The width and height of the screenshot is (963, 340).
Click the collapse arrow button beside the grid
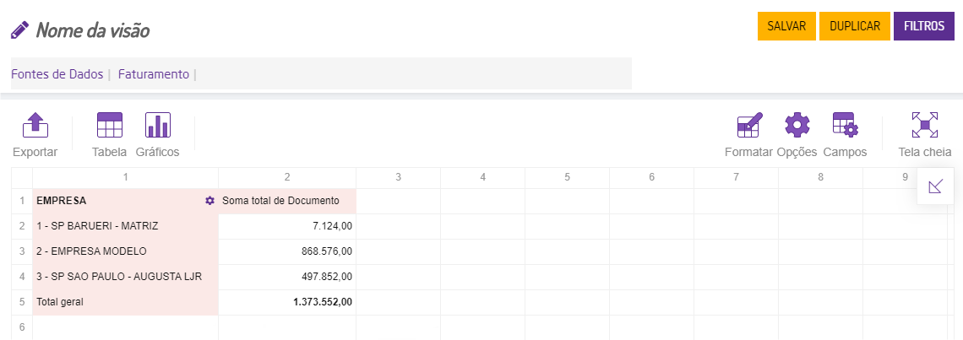[x=935, y=186]
